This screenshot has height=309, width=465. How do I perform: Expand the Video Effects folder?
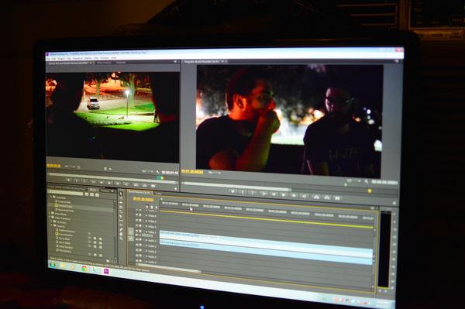point(50,213)
